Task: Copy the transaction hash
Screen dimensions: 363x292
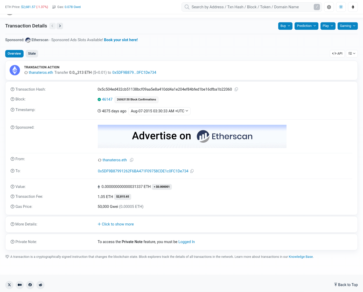Action: click(236, 89)
